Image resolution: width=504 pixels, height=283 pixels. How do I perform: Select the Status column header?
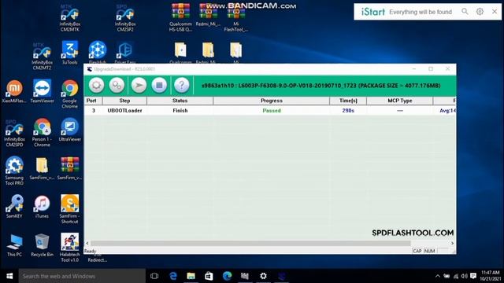point(180,101)
